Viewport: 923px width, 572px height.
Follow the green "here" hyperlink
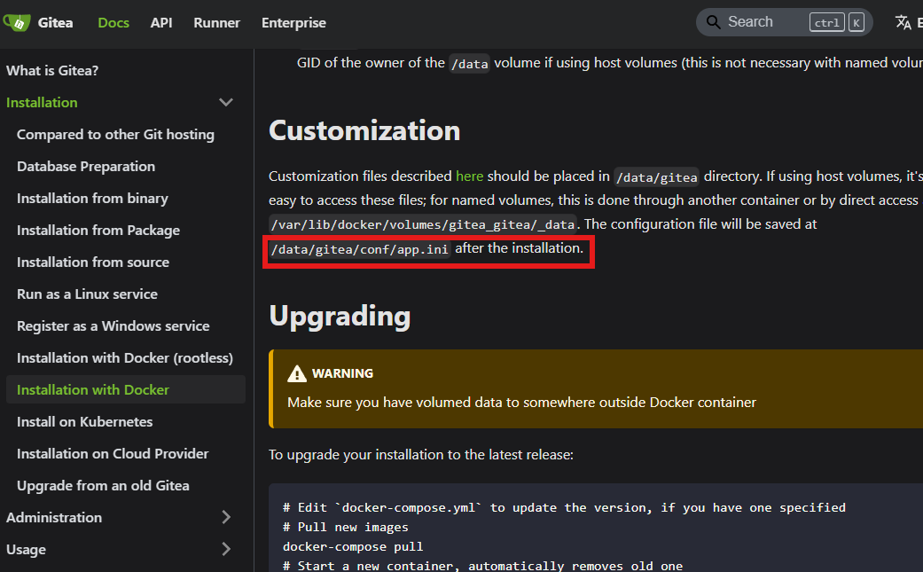pos(469,176)
